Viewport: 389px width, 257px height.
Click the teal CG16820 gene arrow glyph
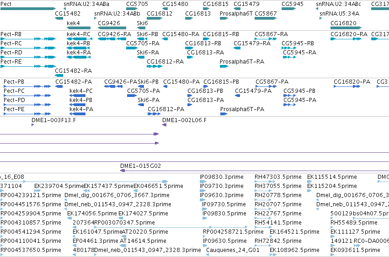coord(346,28)
